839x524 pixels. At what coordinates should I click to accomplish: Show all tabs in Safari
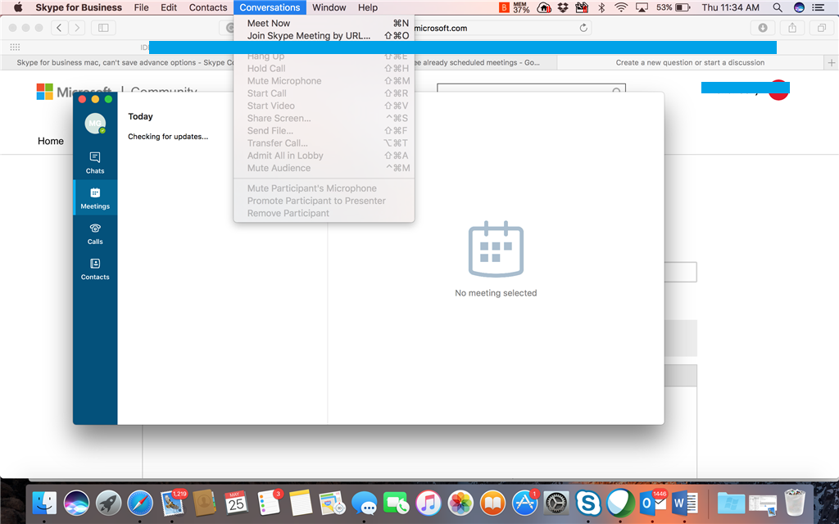tap(821, 28)
